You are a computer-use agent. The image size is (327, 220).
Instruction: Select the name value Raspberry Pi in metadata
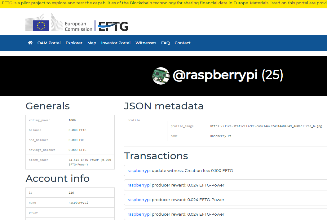click(x=221, y=136)
